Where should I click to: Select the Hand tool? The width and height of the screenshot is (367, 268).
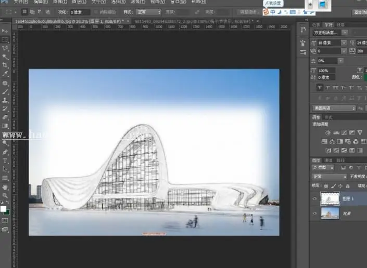coord(5,187)
